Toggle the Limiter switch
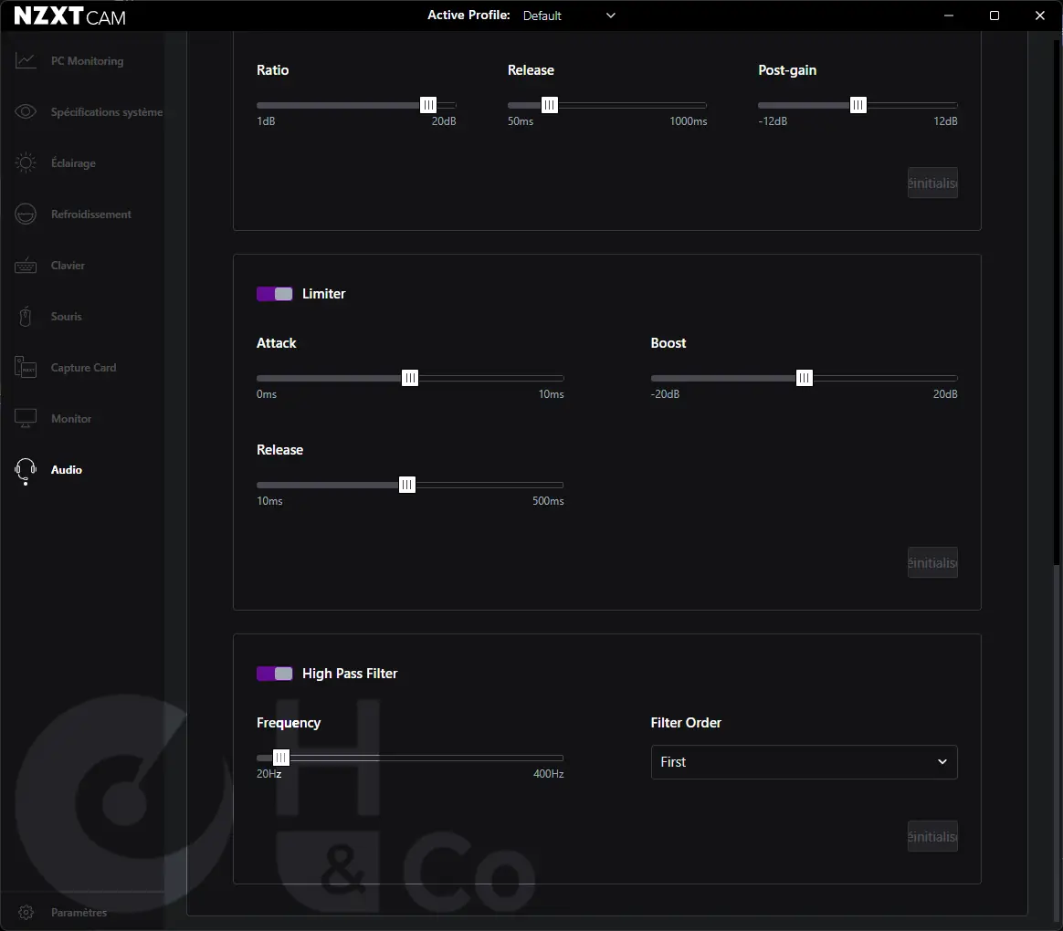The height and width of the screenshot is (931, 1063). point(275,294)
